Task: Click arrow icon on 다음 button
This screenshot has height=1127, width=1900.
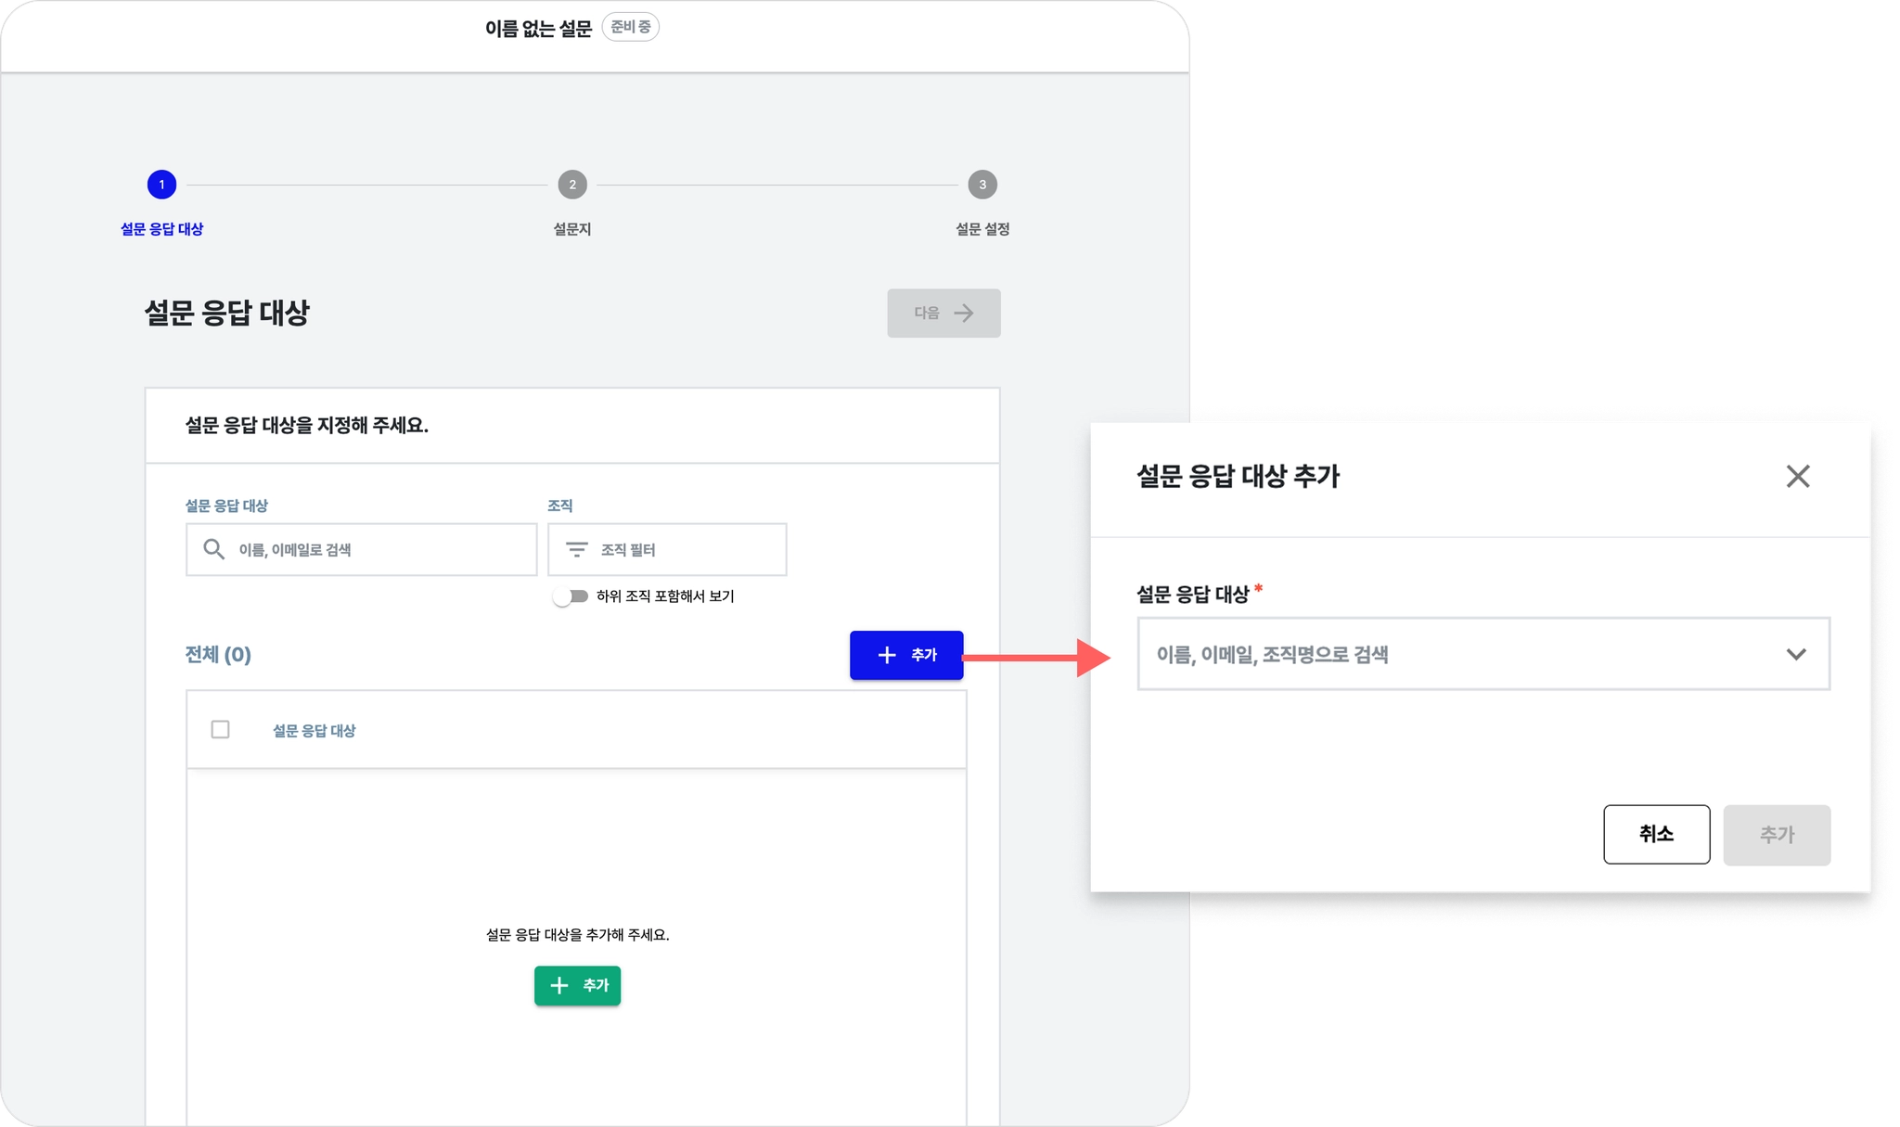Action: [x=964, y=314]
